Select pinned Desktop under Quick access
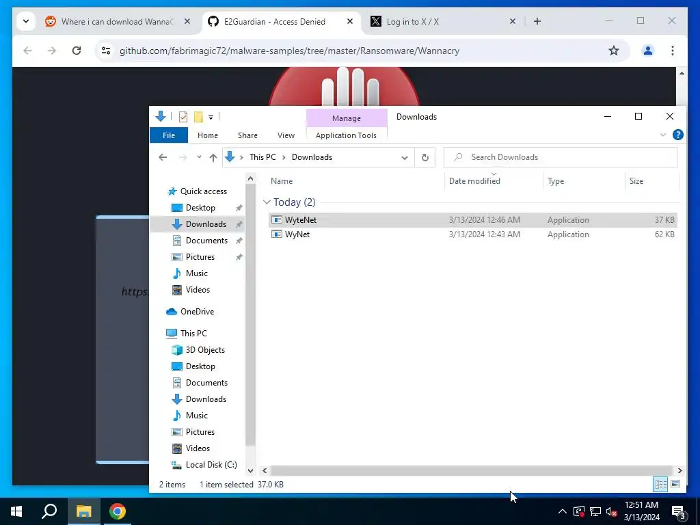Viewport: 700px width, 525px height. pos(200,208)
